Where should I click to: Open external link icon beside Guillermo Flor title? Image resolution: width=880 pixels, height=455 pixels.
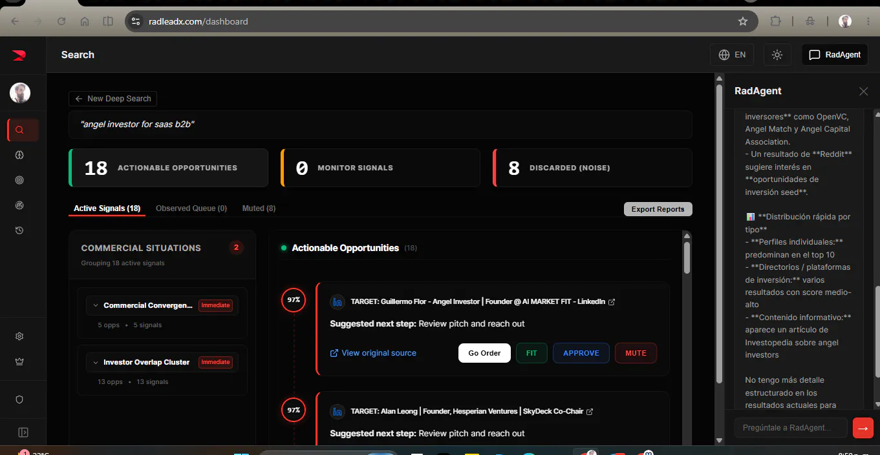point(612,302)
